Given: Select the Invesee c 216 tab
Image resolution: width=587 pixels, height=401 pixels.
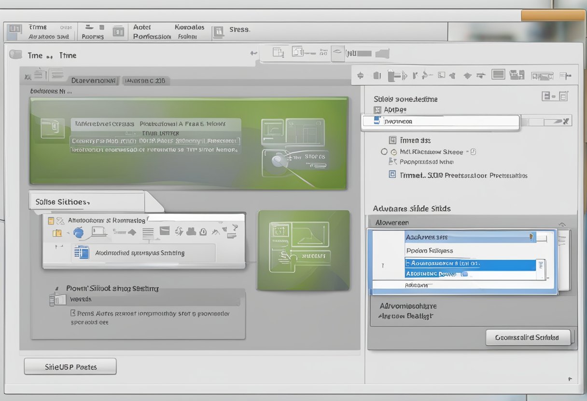Looking at the screenshot, I should [146, 80].
